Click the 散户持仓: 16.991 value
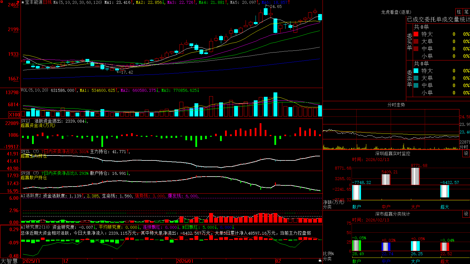This screenshot has width=470, height=264. (110, 173)
